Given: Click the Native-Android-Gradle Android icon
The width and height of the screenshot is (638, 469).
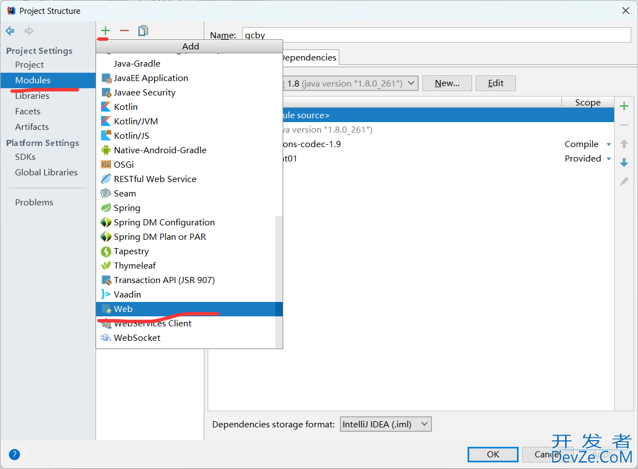Looking at the screenshot, I should coord(106,150).
